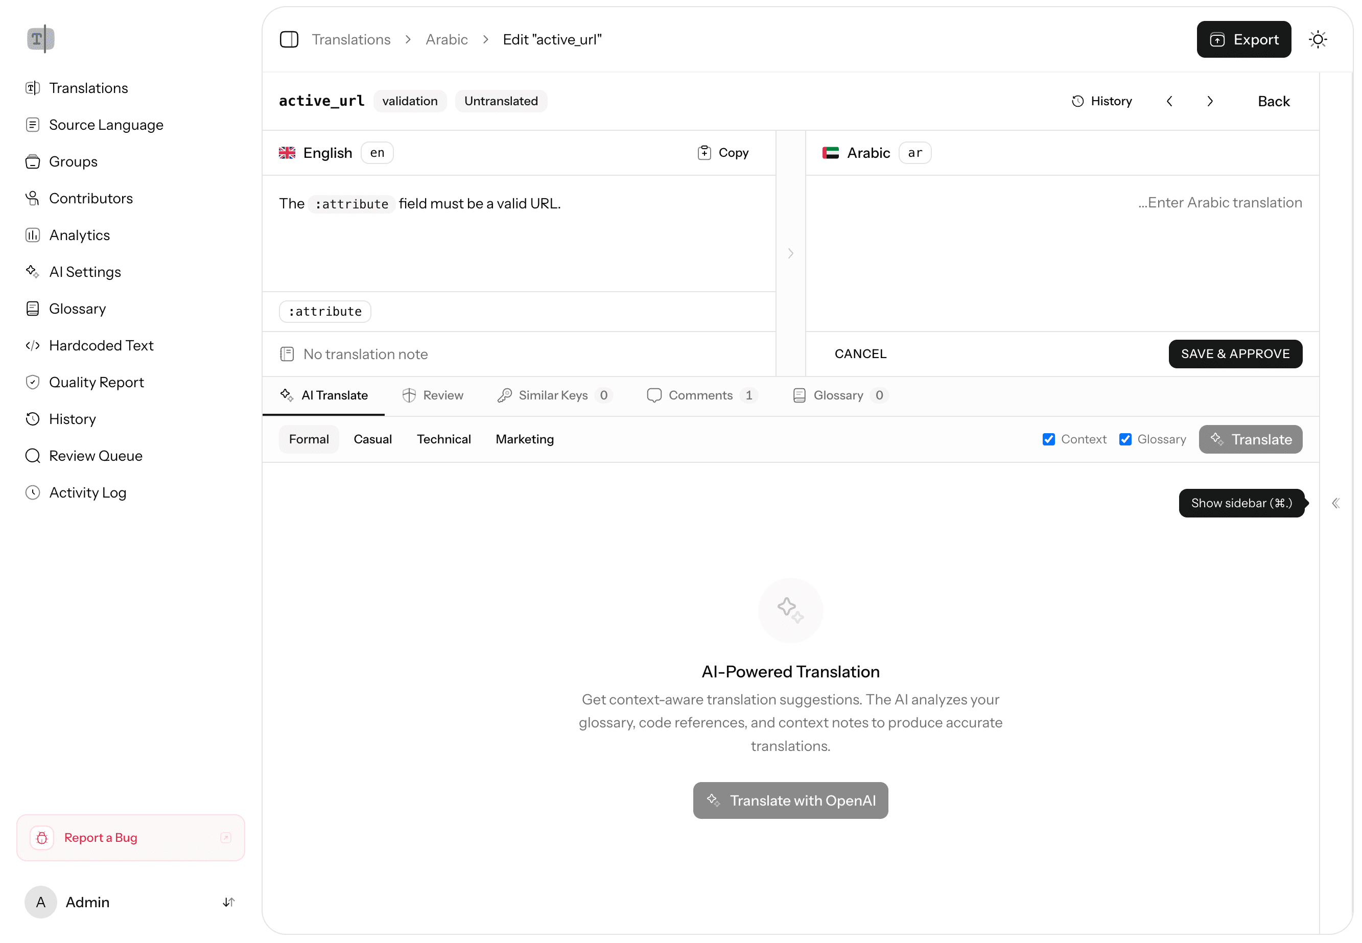Click Save & Approve for the translation
Viewport: 1362px width, 943px height.
pyautogui.click(x=1235, y=353)
